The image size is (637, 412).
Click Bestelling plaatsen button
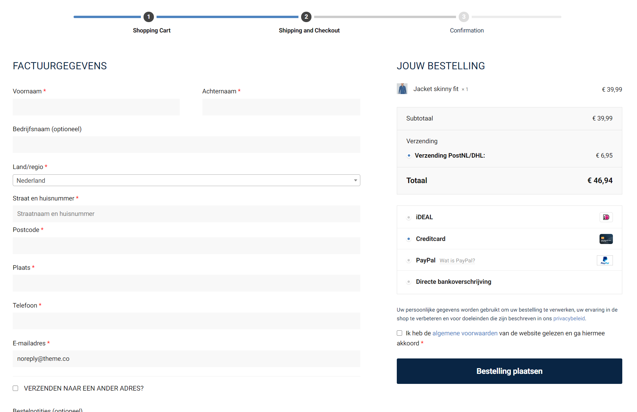509,371
